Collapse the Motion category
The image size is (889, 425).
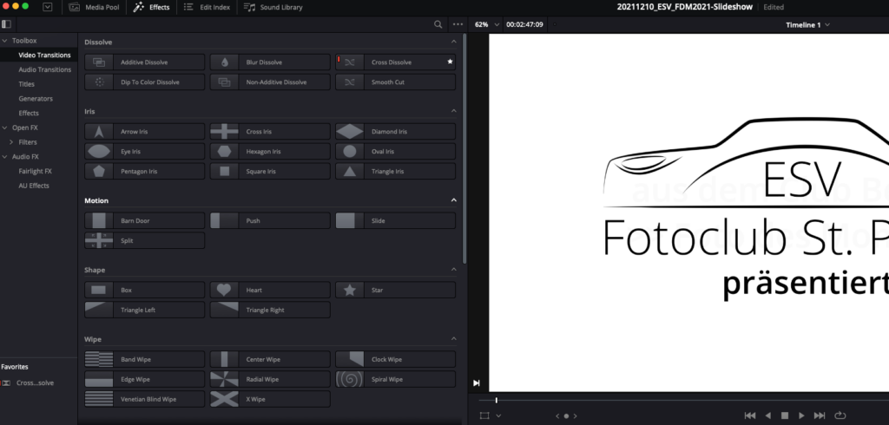(453, 200)
